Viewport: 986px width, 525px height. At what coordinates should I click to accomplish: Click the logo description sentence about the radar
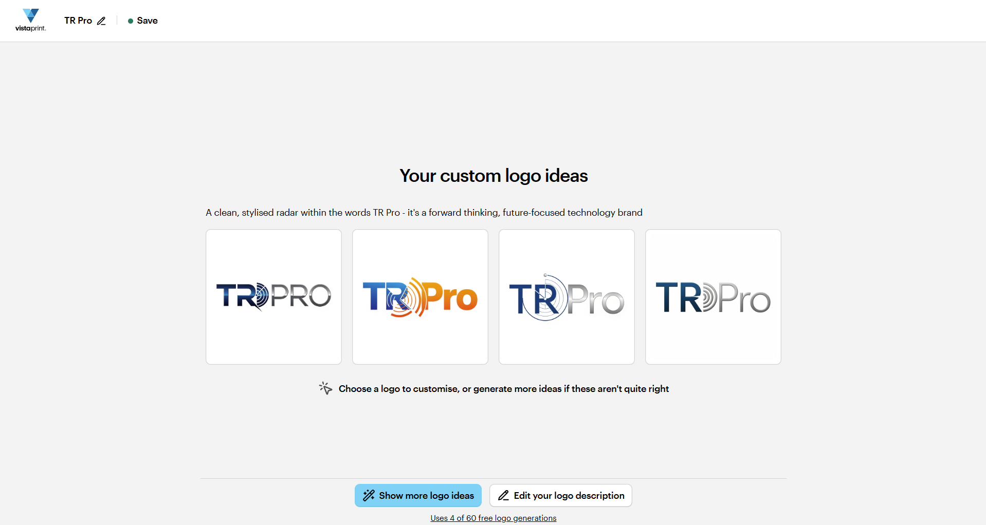tap(424, 212)
